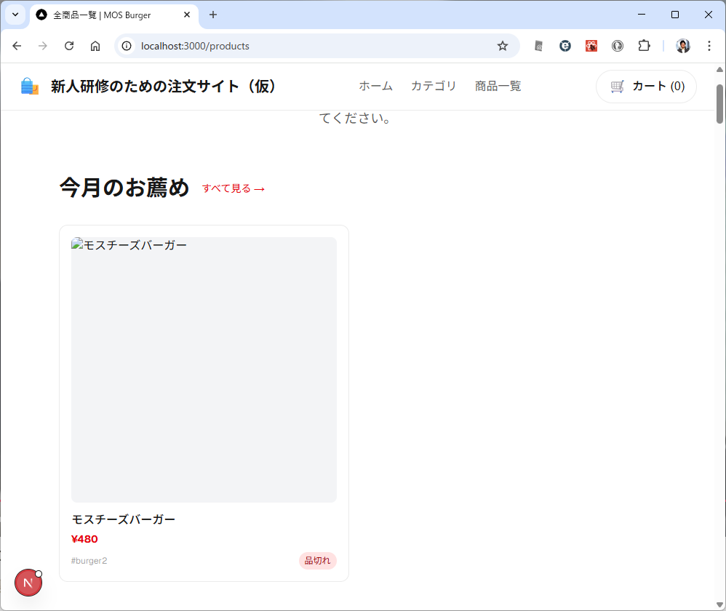
Task: Open the カテゴリ navigation item
Action: 434,87
